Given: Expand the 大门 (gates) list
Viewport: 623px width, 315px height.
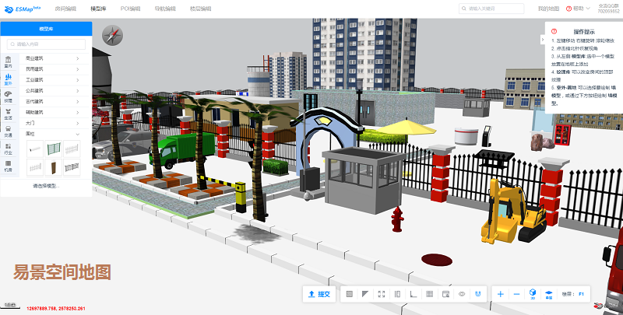Looking at the screenshot, I should pos(52,123).
